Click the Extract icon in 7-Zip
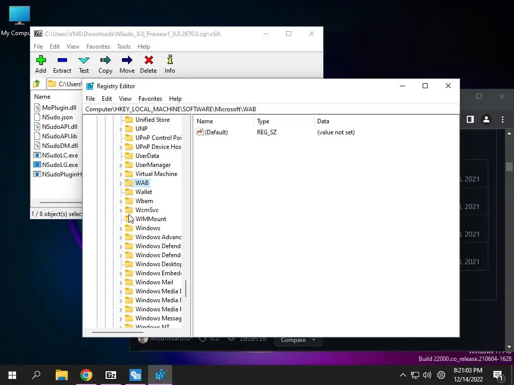 coord(62,64)
